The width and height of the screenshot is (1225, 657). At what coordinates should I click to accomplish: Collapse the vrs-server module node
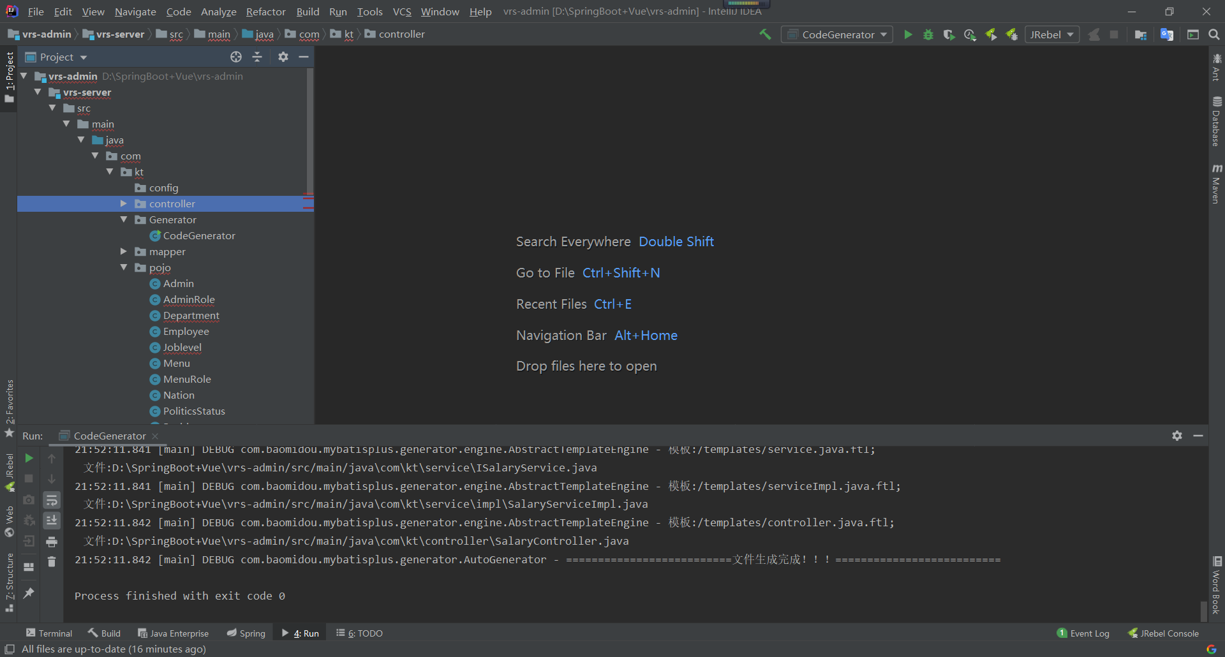tap(38, 92)
